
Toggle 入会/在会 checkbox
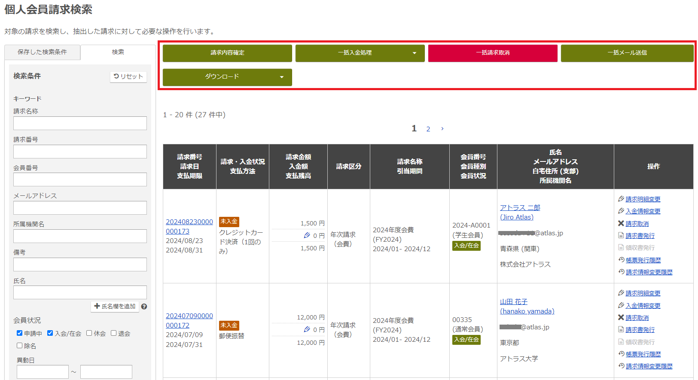tap(50, 333)
